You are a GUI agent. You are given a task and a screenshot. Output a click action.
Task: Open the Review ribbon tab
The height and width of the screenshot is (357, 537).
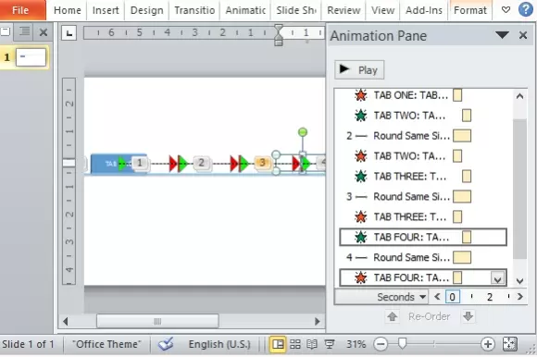click(x=343, y=10)
